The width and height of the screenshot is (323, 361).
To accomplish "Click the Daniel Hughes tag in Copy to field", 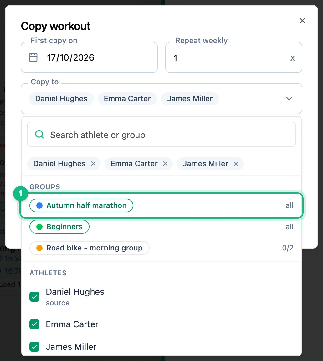I will (61, 99).
